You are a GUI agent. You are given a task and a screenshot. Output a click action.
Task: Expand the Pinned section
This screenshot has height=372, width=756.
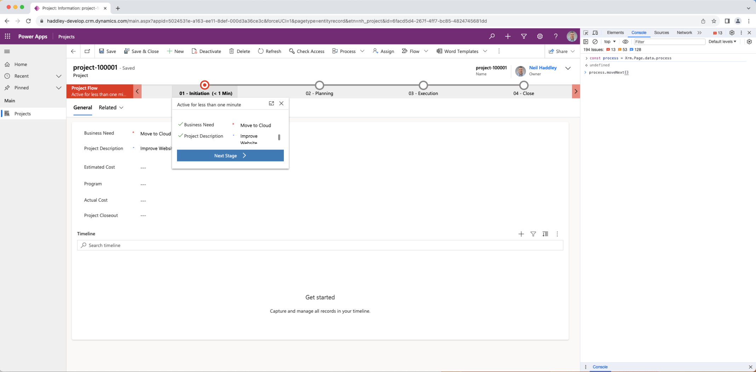click(59, 88)
